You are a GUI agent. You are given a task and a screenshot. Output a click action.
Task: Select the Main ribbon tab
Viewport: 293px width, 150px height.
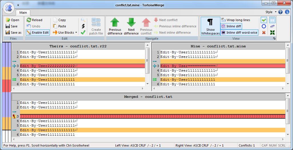[x=23, y=13]
